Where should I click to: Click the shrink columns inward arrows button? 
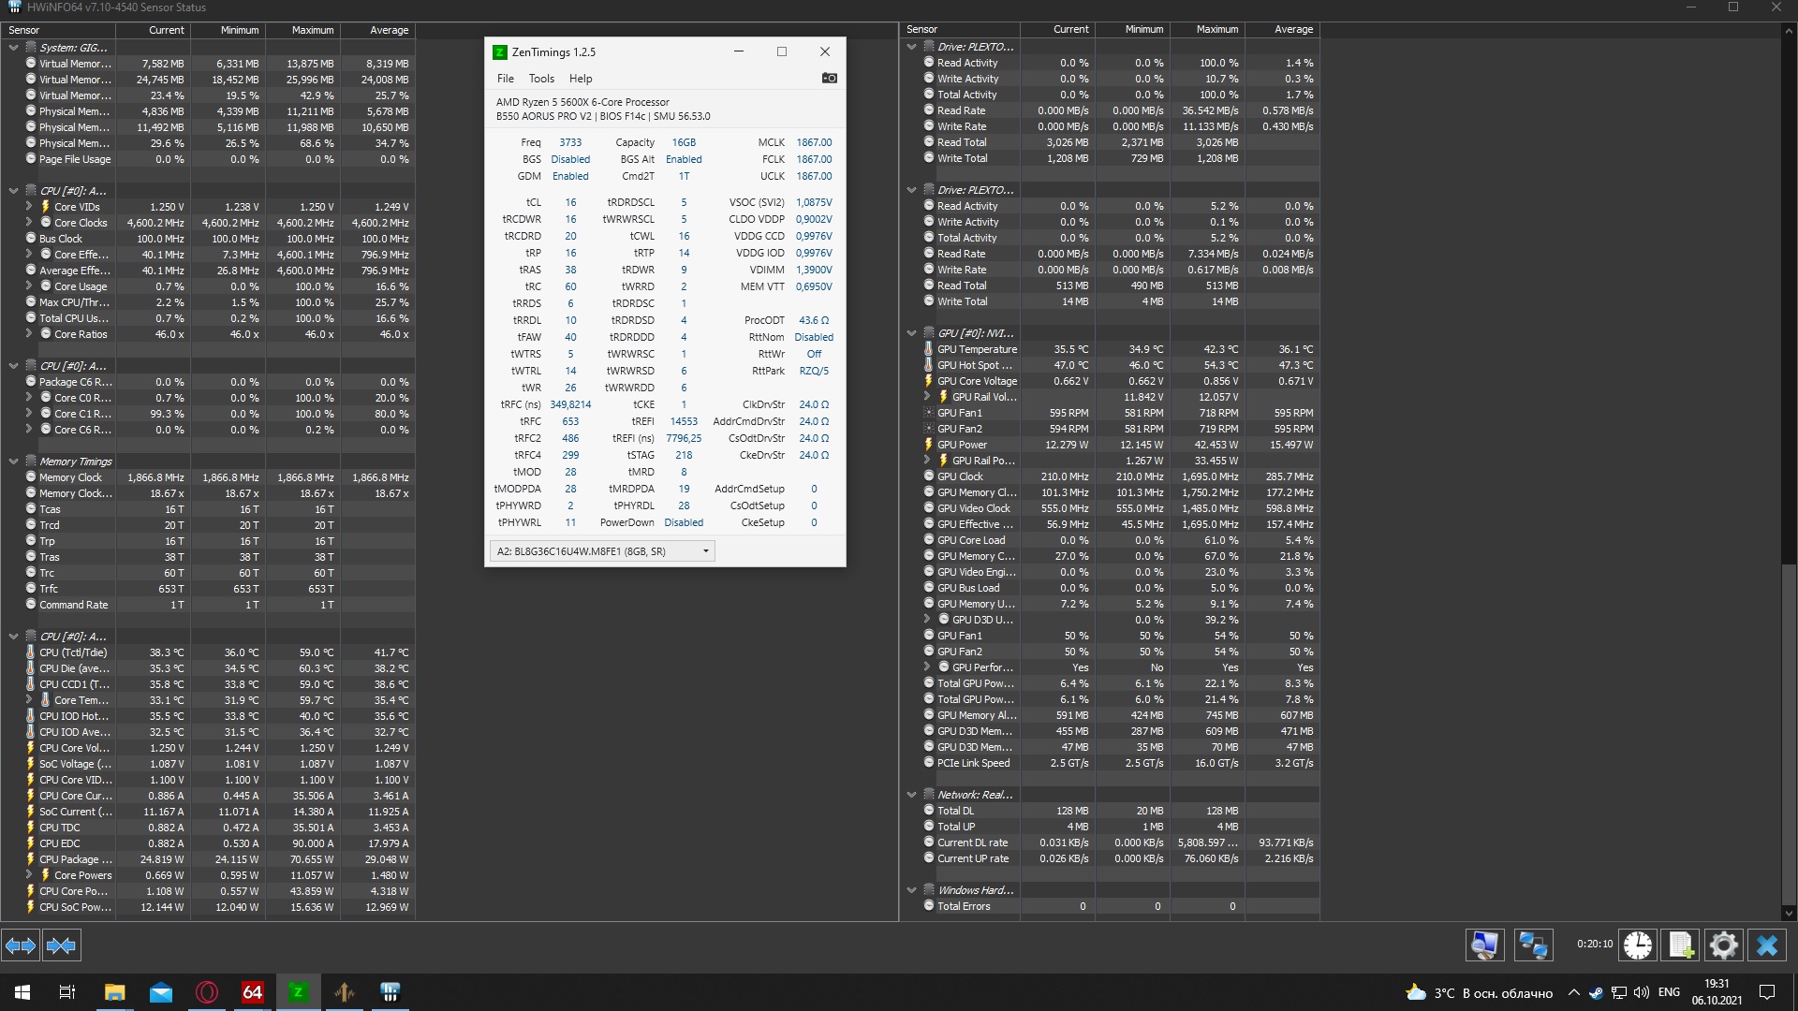pyautogui.click(x=61, y=945)
